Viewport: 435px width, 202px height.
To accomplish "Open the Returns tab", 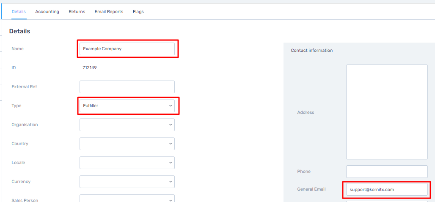I will coord(77,12).
